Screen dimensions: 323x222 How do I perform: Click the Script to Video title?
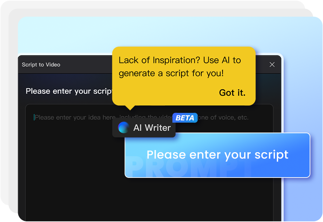click(41, 65)
